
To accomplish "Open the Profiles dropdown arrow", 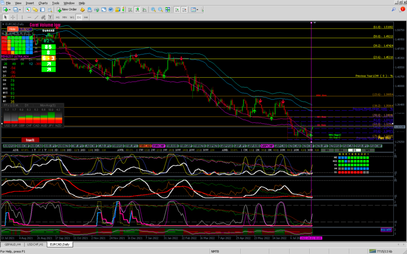I will (x=21, y=9).
